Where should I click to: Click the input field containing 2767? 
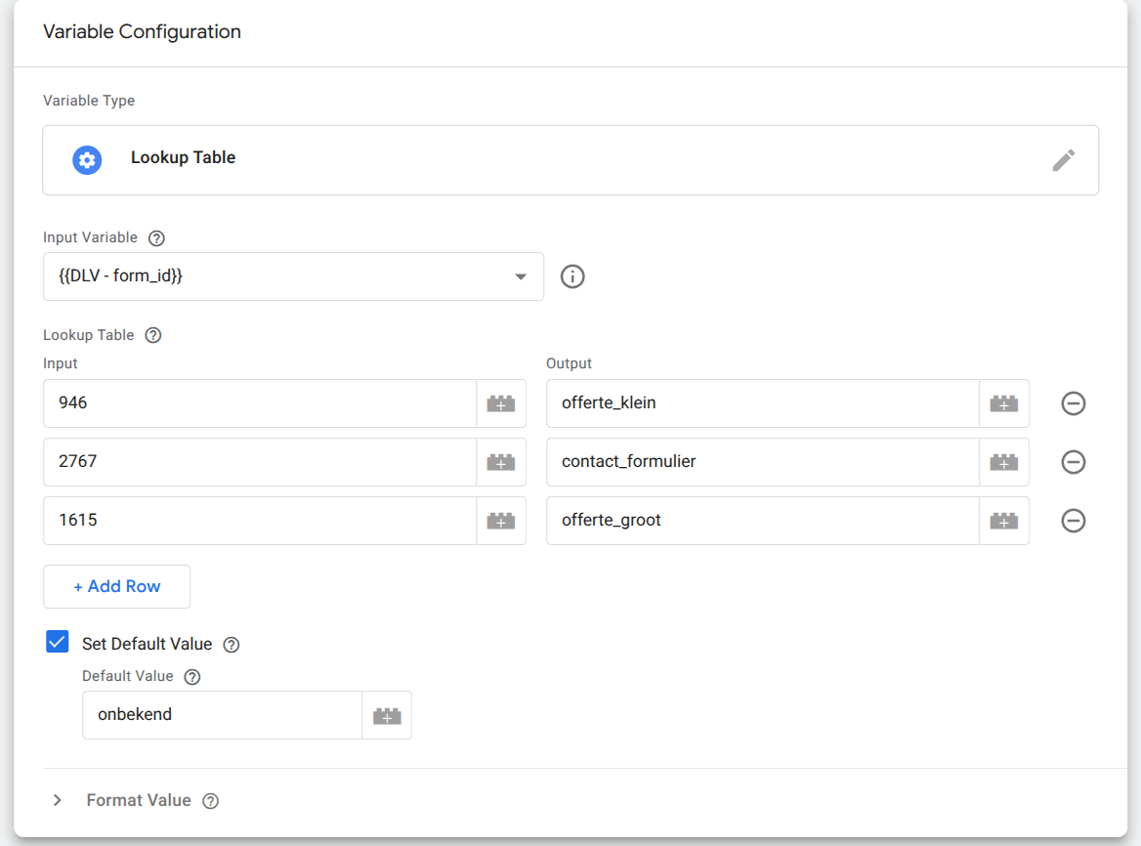point(260,462)
